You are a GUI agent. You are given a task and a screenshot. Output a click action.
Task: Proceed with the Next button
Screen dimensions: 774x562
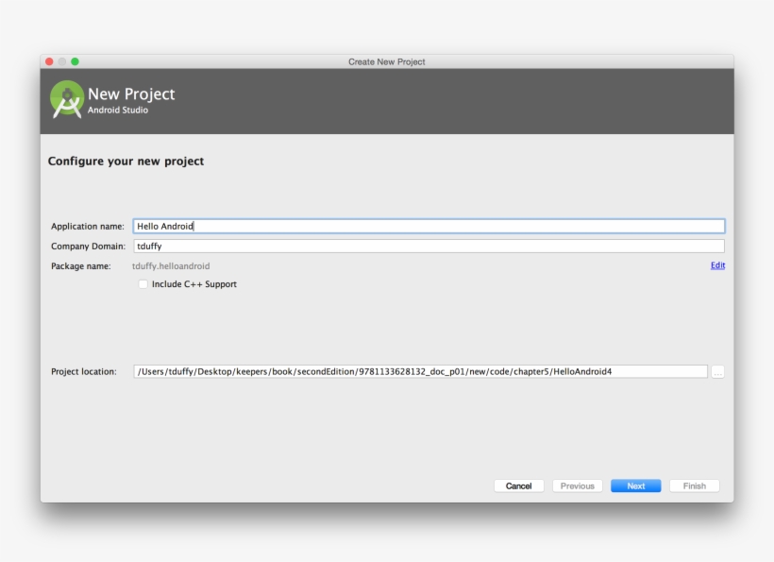click(x=636, y=485)
